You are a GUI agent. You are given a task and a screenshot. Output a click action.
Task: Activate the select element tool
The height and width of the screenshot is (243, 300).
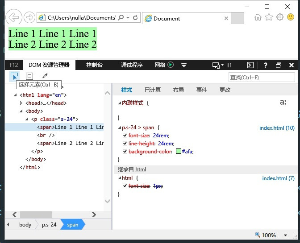coord(14,76)
